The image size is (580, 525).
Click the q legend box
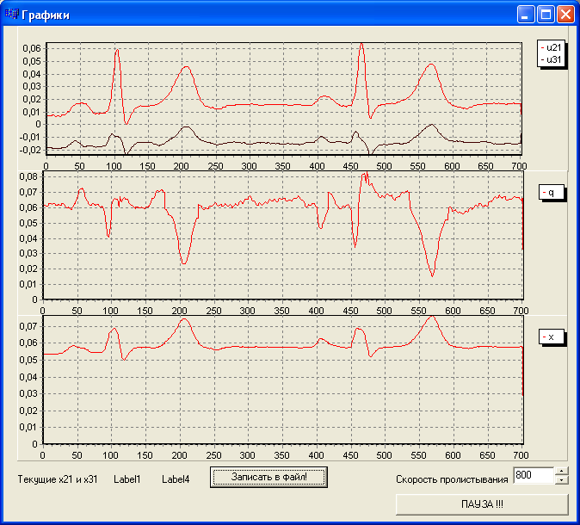[x=551, y=193]
